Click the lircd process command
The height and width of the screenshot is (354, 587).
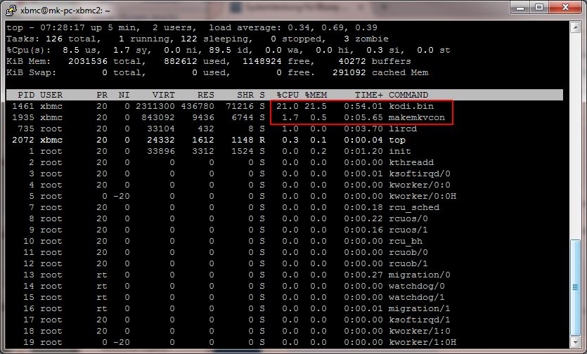403,129
